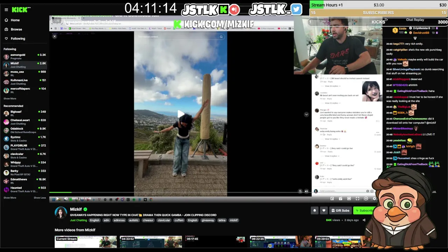Expand Following list with Show More
Viewport: 448px width, 252px height.
(10, 99)
